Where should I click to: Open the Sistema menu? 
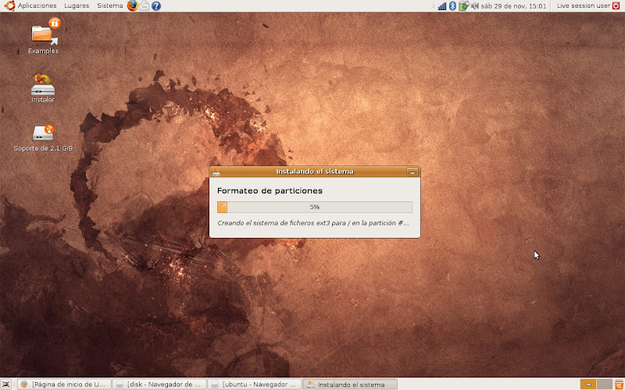click(109, 5)
